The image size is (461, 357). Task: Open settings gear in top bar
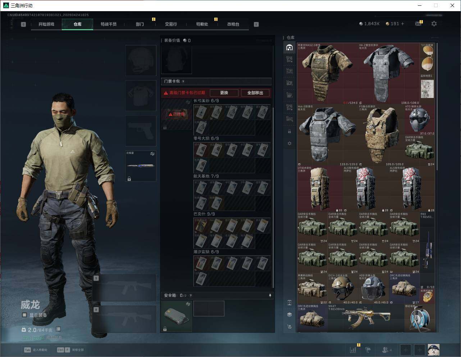[434, 24]
